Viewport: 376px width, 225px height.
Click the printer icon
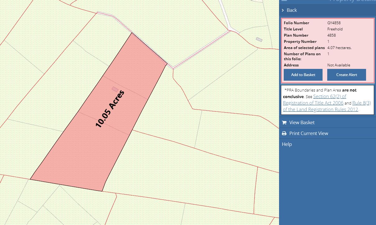284,133
